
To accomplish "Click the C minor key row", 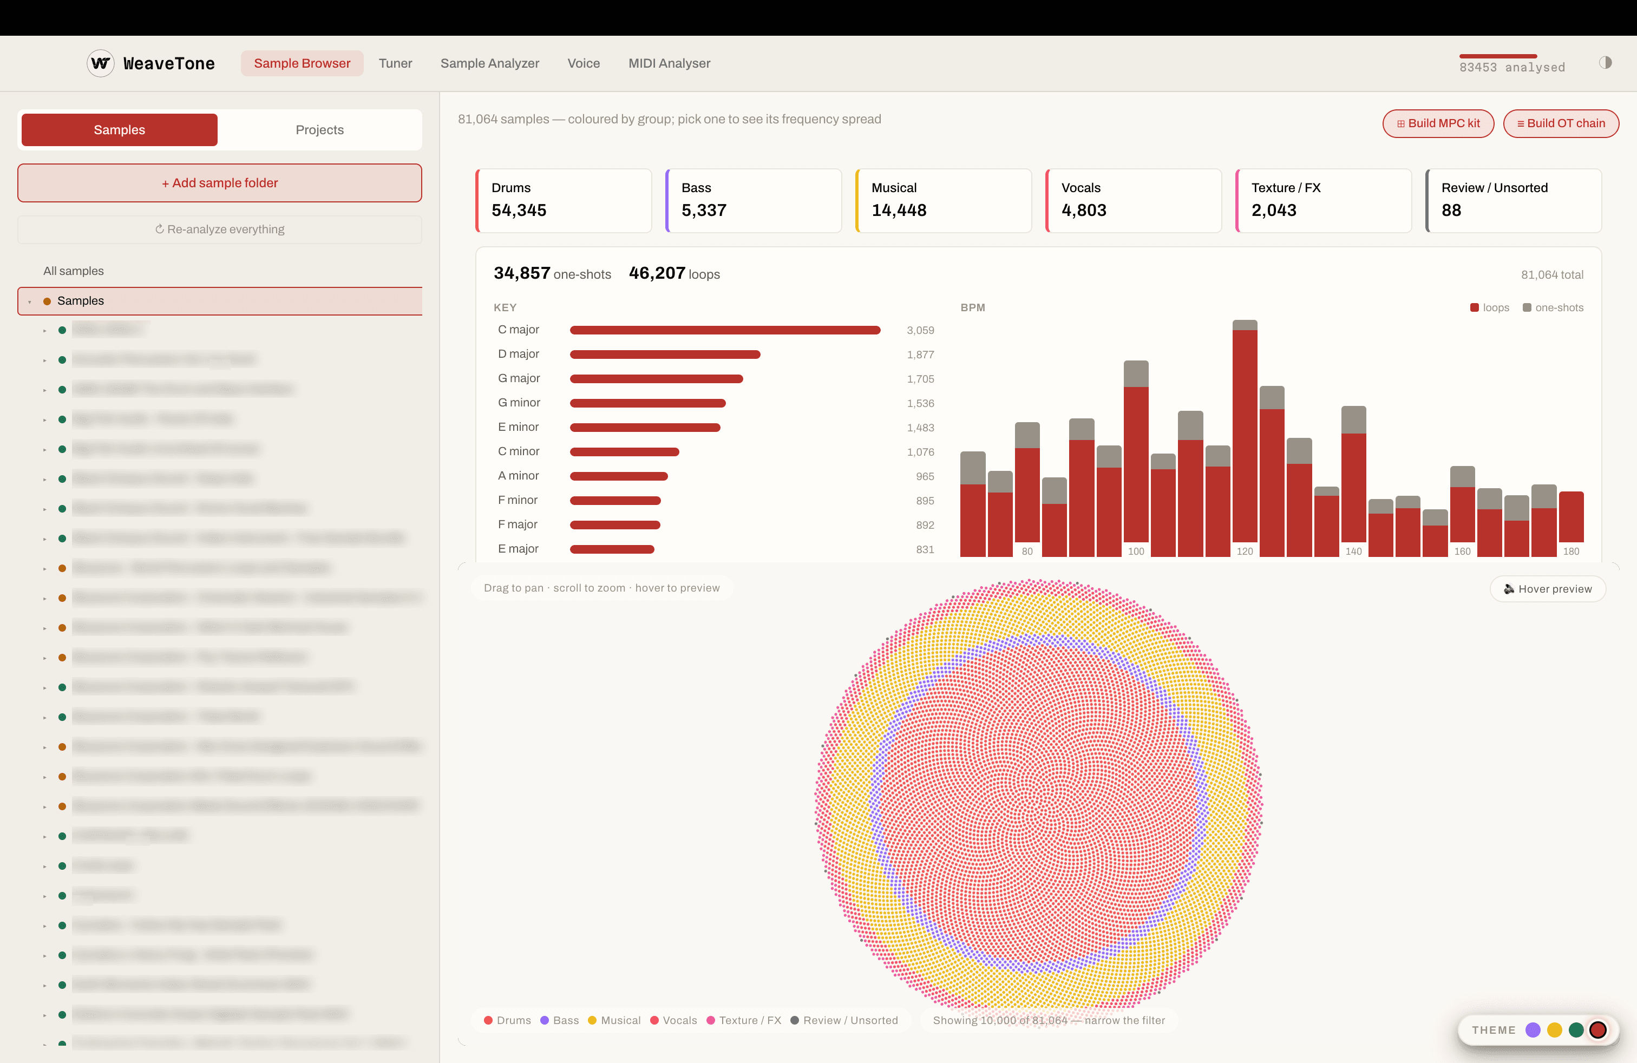I will click(x=714, y=452).
